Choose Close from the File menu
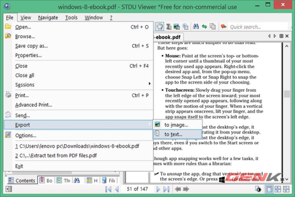 (78, 66)
